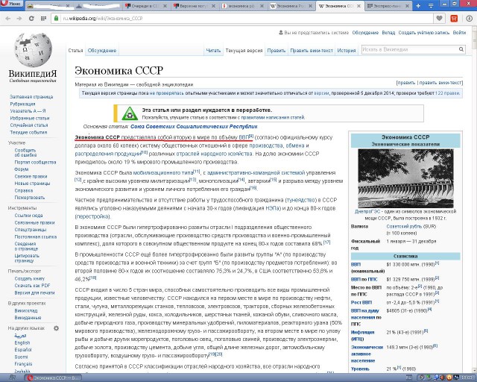Open the История tab
Image resolution: width=477 pixels, height=382 pixels.
[347, 51]
